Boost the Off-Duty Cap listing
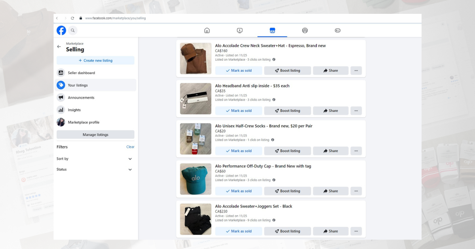The width and height of the screenshot is (475, 249). 287,191
